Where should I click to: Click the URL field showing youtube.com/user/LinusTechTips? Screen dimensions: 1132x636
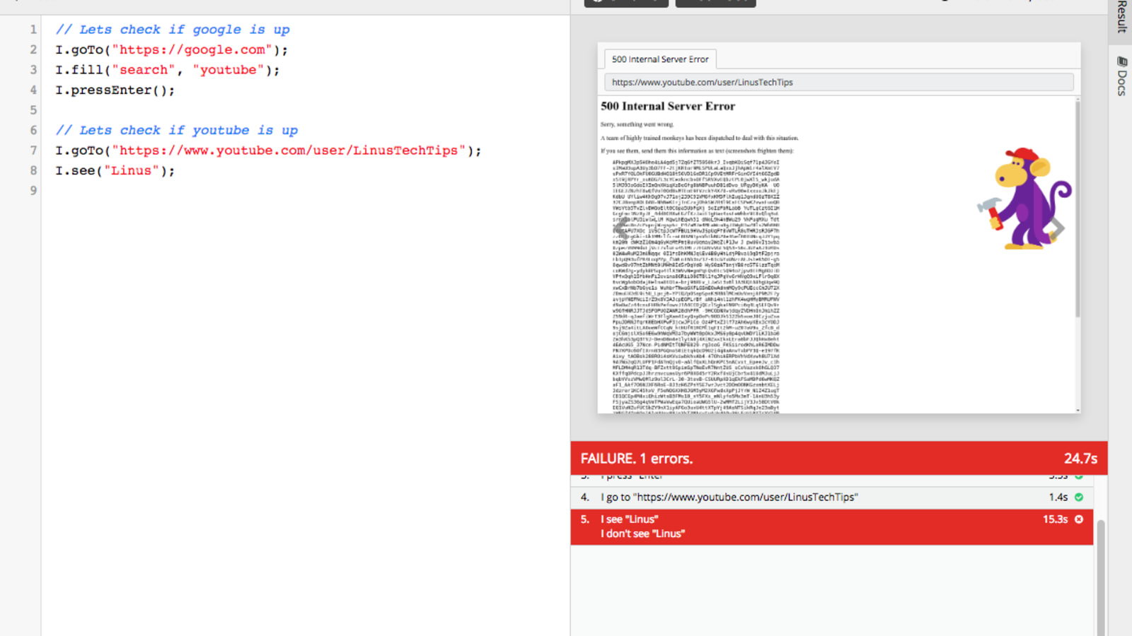click(838, 82)
